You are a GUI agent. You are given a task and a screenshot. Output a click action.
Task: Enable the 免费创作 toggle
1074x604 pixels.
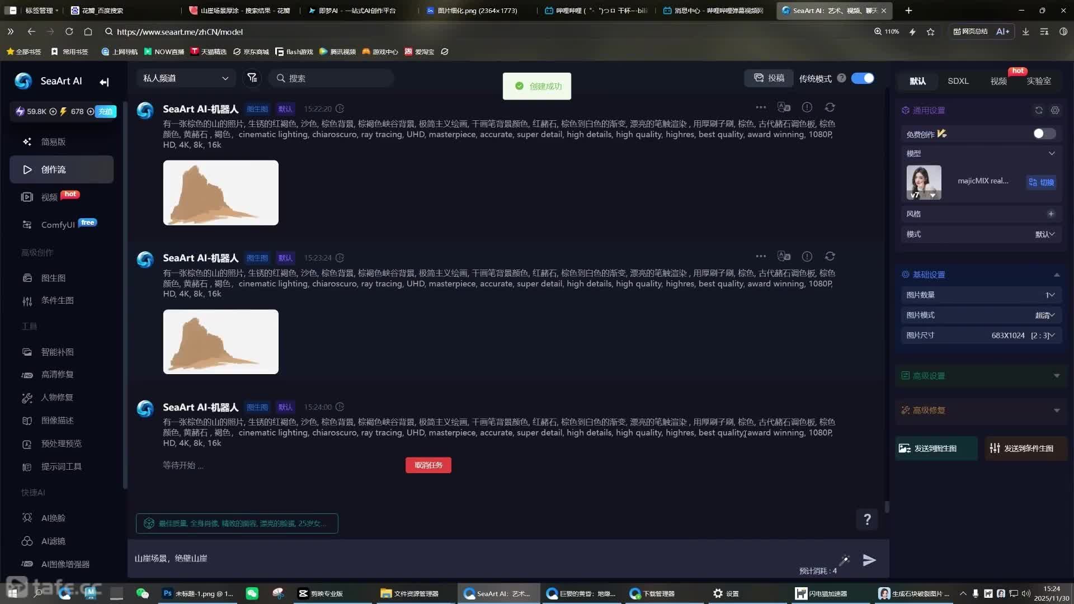coord(1043,134)
